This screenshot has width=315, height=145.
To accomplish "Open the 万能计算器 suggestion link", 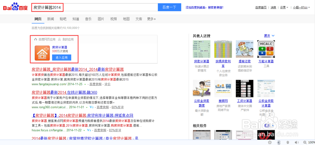I will 266,61.
